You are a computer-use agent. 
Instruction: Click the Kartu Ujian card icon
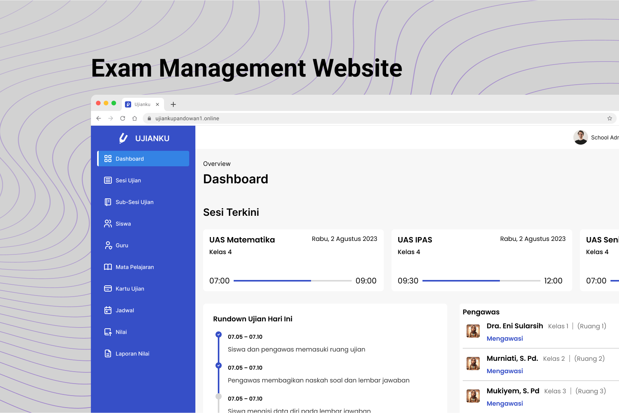click(107, 288)
